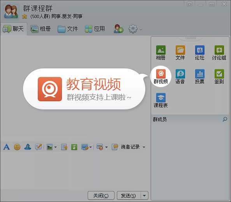Open the 签到 check-in app
This screenshot has height=202, width=231.
(x=219, y=77)
